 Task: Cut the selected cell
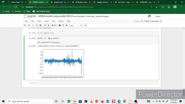click(33, 25)
